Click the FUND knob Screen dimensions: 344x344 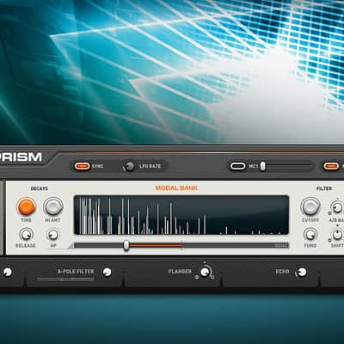tap(310, 235)
